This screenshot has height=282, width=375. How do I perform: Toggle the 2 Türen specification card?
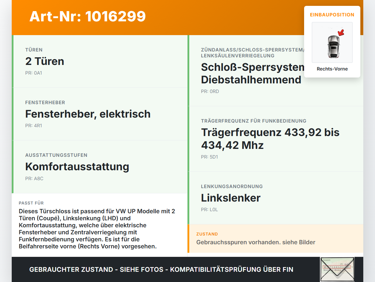click(x=100, y=61)
